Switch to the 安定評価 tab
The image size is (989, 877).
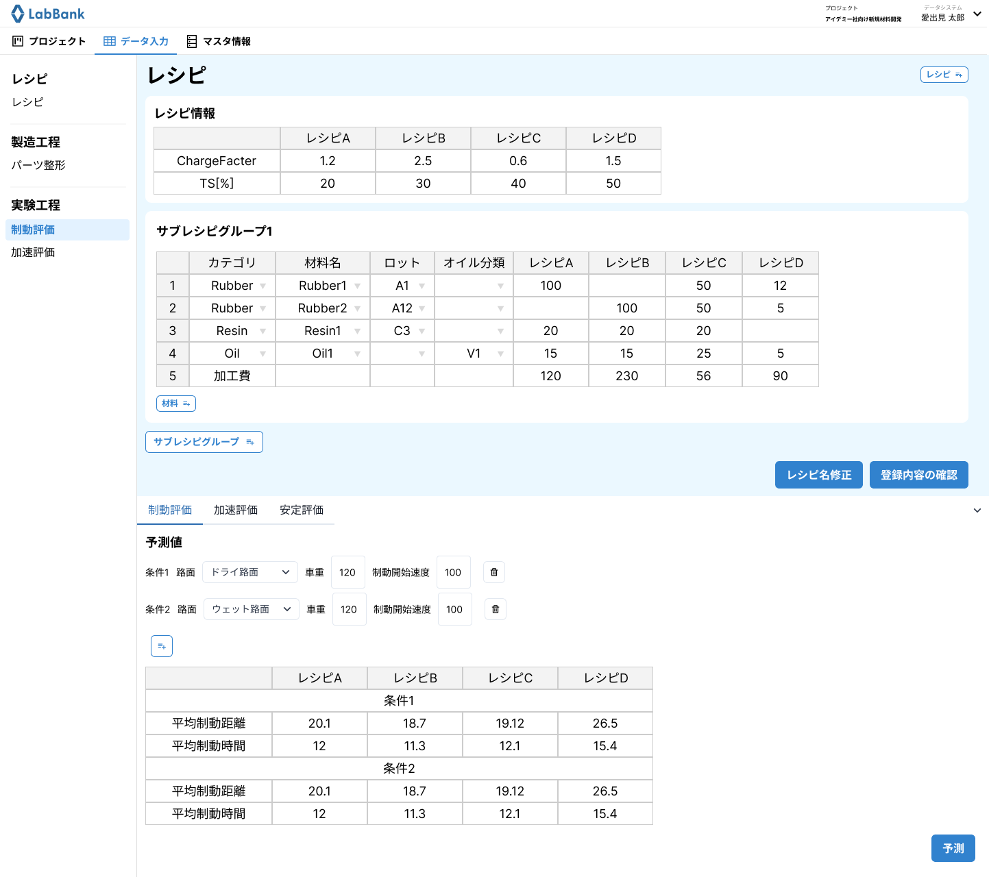302,510
